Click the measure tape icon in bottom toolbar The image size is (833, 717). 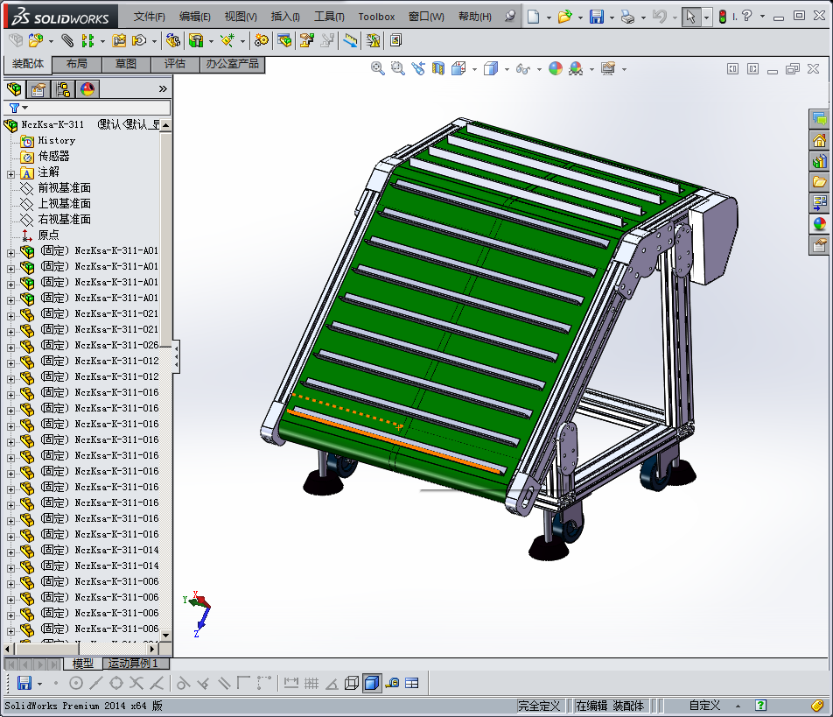[393, 683]
